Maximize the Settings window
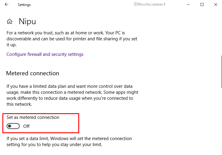Image resolution: width=222 pixels, height=155 pixels. 202,4
